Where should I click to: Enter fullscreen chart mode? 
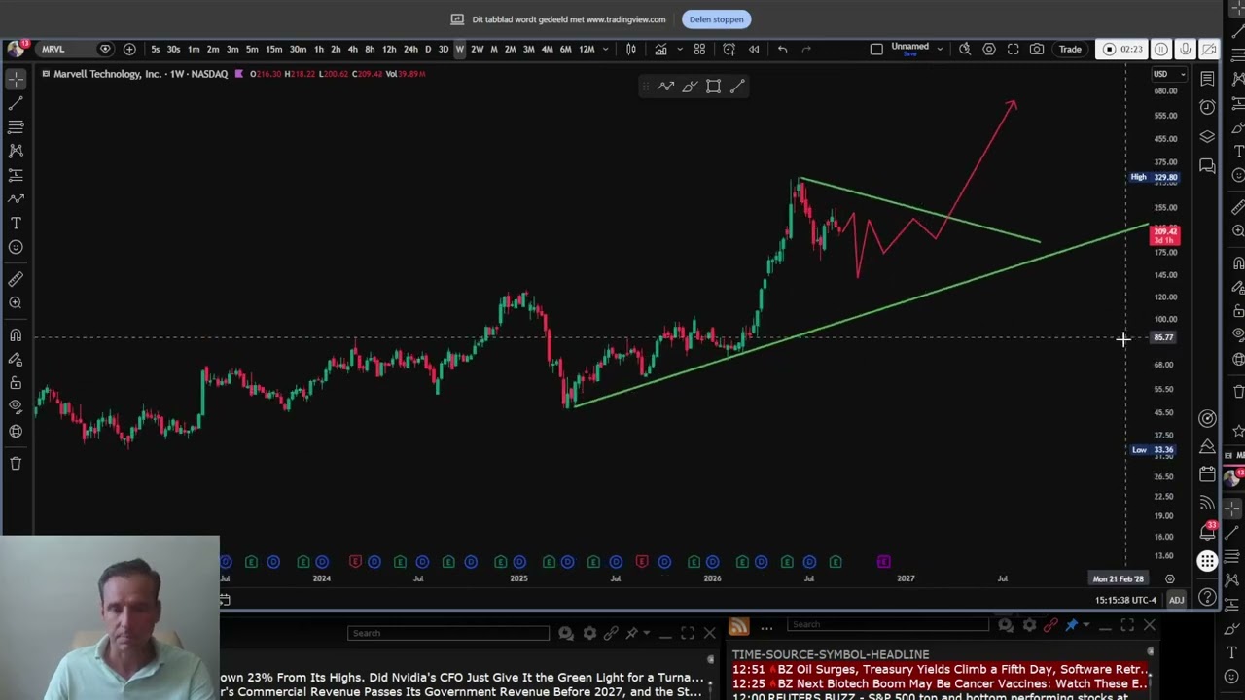(1013, 49)
